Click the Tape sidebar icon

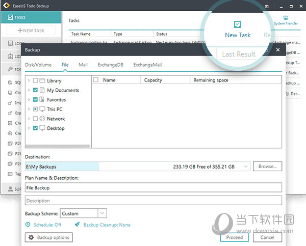tap(10, 174)
